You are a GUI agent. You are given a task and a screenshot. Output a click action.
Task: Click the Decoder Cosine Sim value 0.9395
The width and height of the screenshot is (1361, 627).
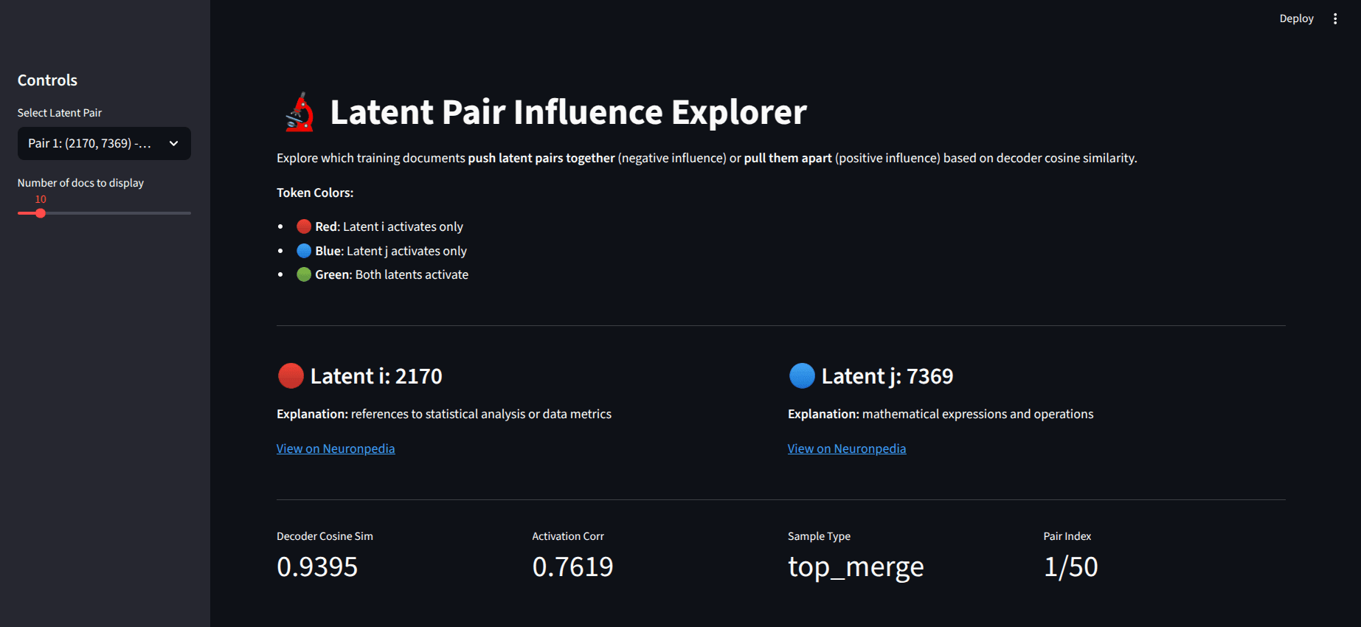317,567
